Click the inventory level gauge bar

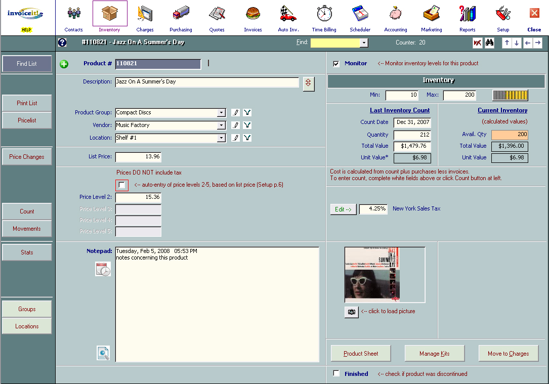(x=510, y=95)
